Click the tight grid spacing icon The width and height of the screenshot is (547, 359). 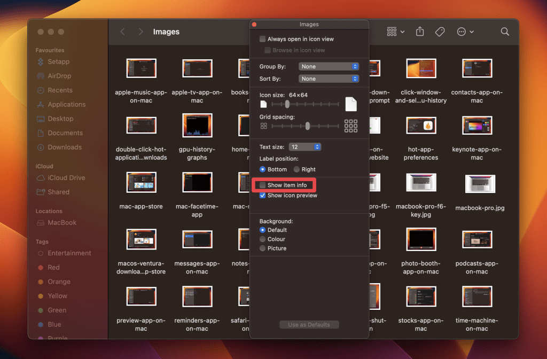click(x=264, y=126)
